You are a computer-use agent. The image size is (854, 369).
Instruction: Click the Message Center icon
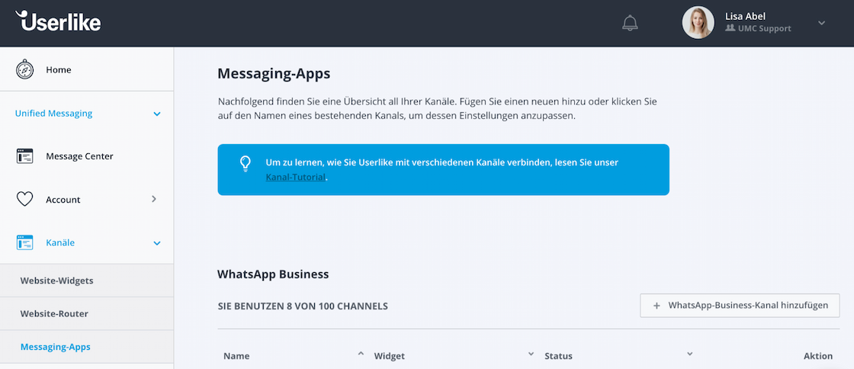tap(24, 156)
